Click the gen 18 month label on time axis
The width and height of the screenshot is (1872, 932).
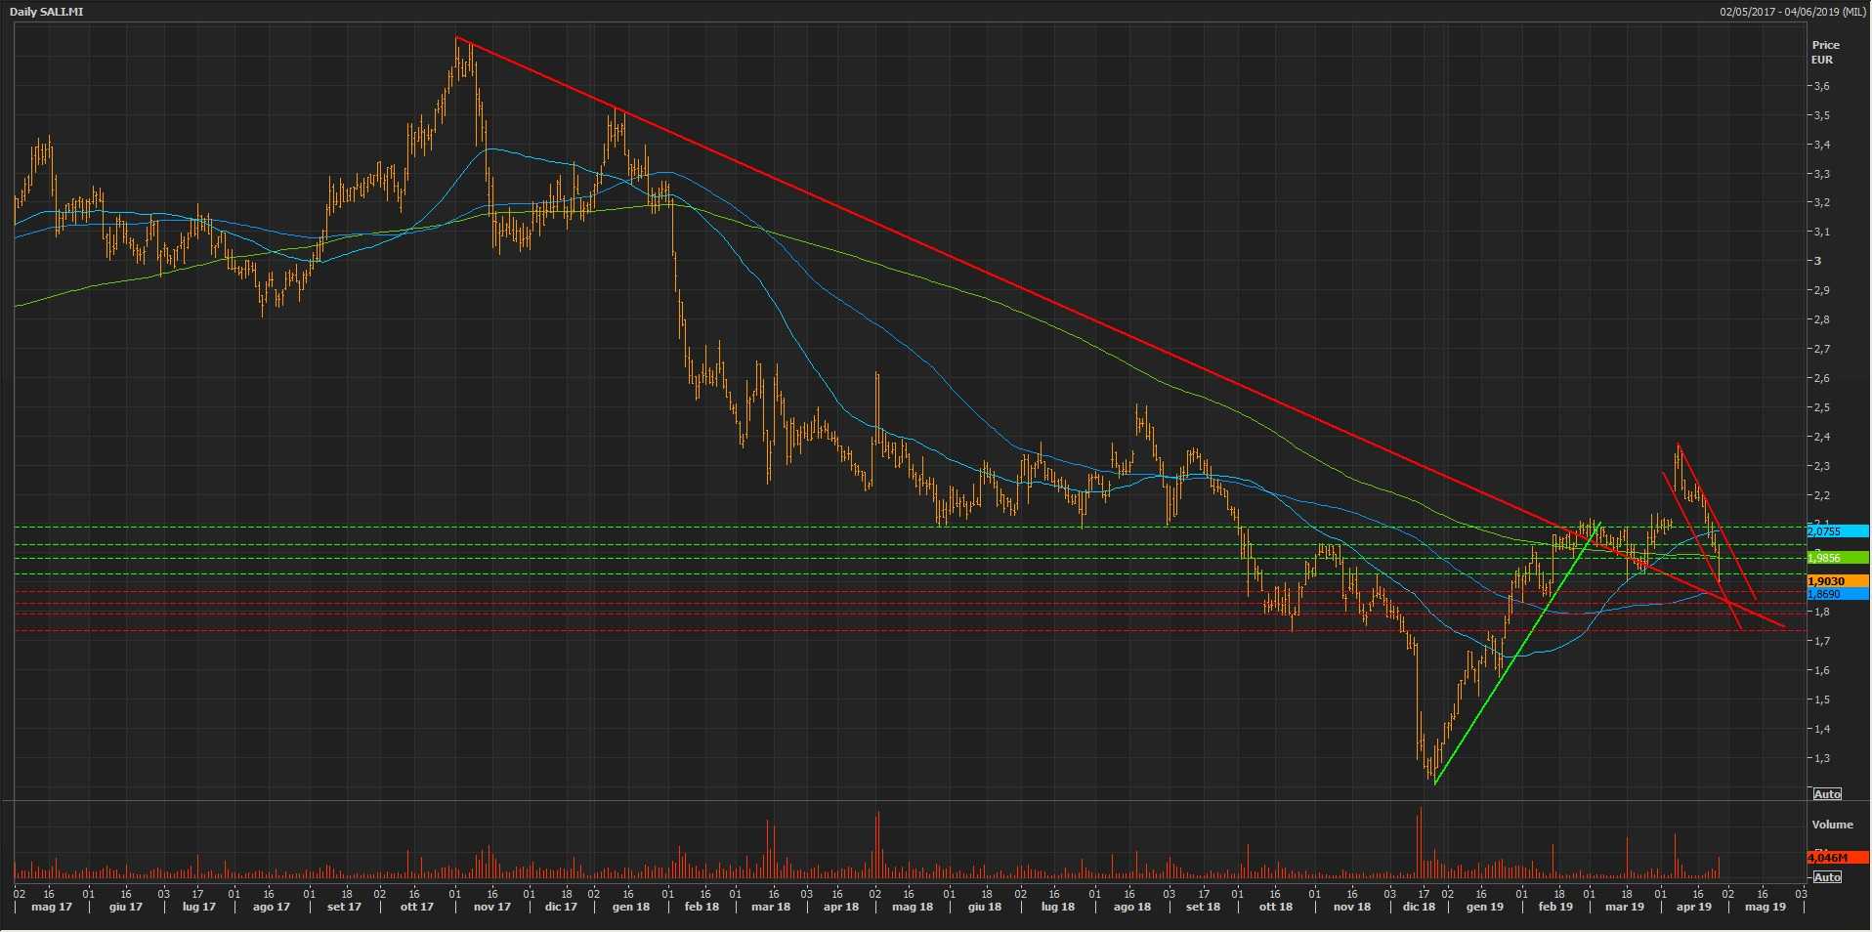tap(630, 907)
